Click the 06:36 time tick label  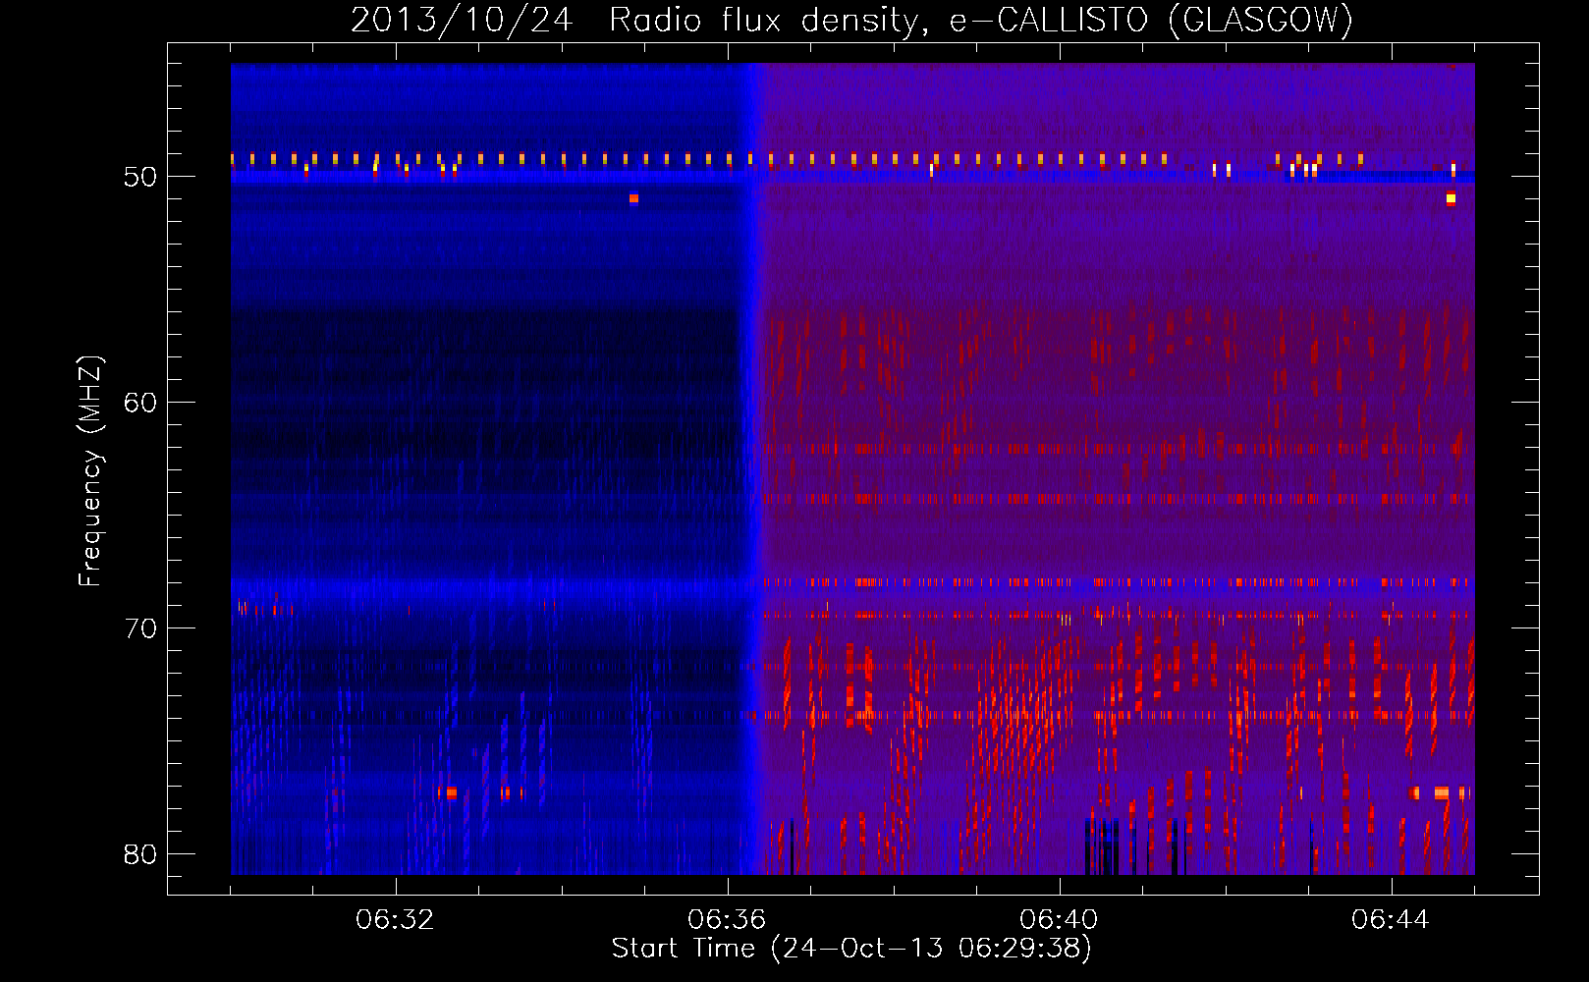pyautogui.click(x=727, y=920)
